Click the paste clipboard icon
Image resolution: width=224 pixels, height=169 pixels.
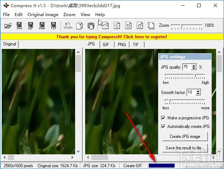point(91,25)
